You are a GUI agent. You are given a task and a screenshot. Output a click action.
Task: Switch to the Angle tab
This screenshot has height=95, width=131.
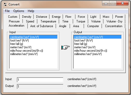[63, 26]
